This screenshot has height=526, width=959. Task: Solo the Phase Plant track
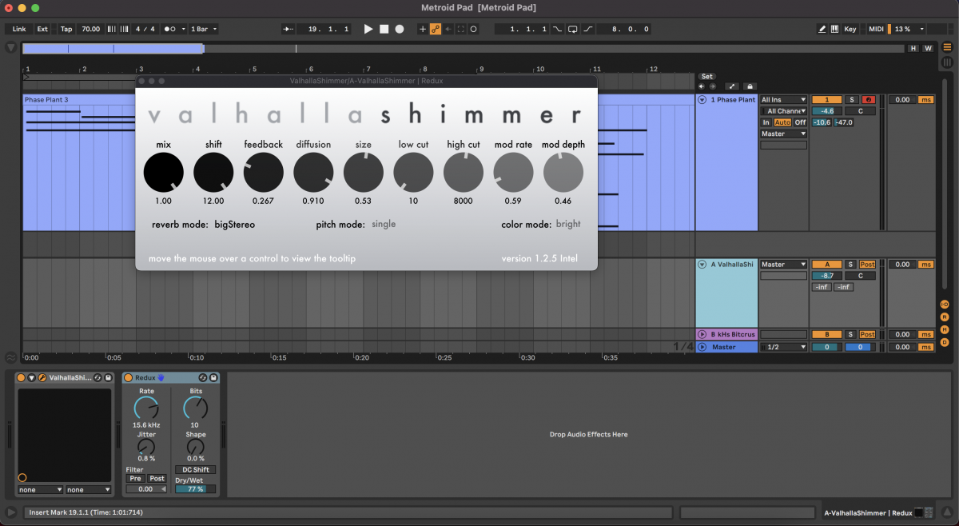click(x=851, y=100)
